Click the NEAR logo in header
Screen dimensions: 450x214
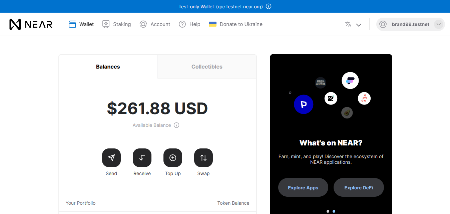(x=31, y=24)
